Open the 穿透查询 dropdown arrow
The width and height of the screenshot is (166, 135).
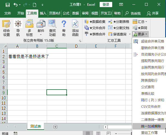(x=129, y=34)
